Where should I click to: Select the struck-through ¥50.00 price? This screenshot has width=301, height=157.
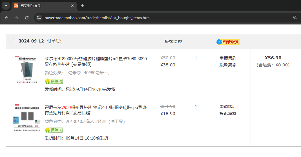pyautogui.click(x=168, y=58)
